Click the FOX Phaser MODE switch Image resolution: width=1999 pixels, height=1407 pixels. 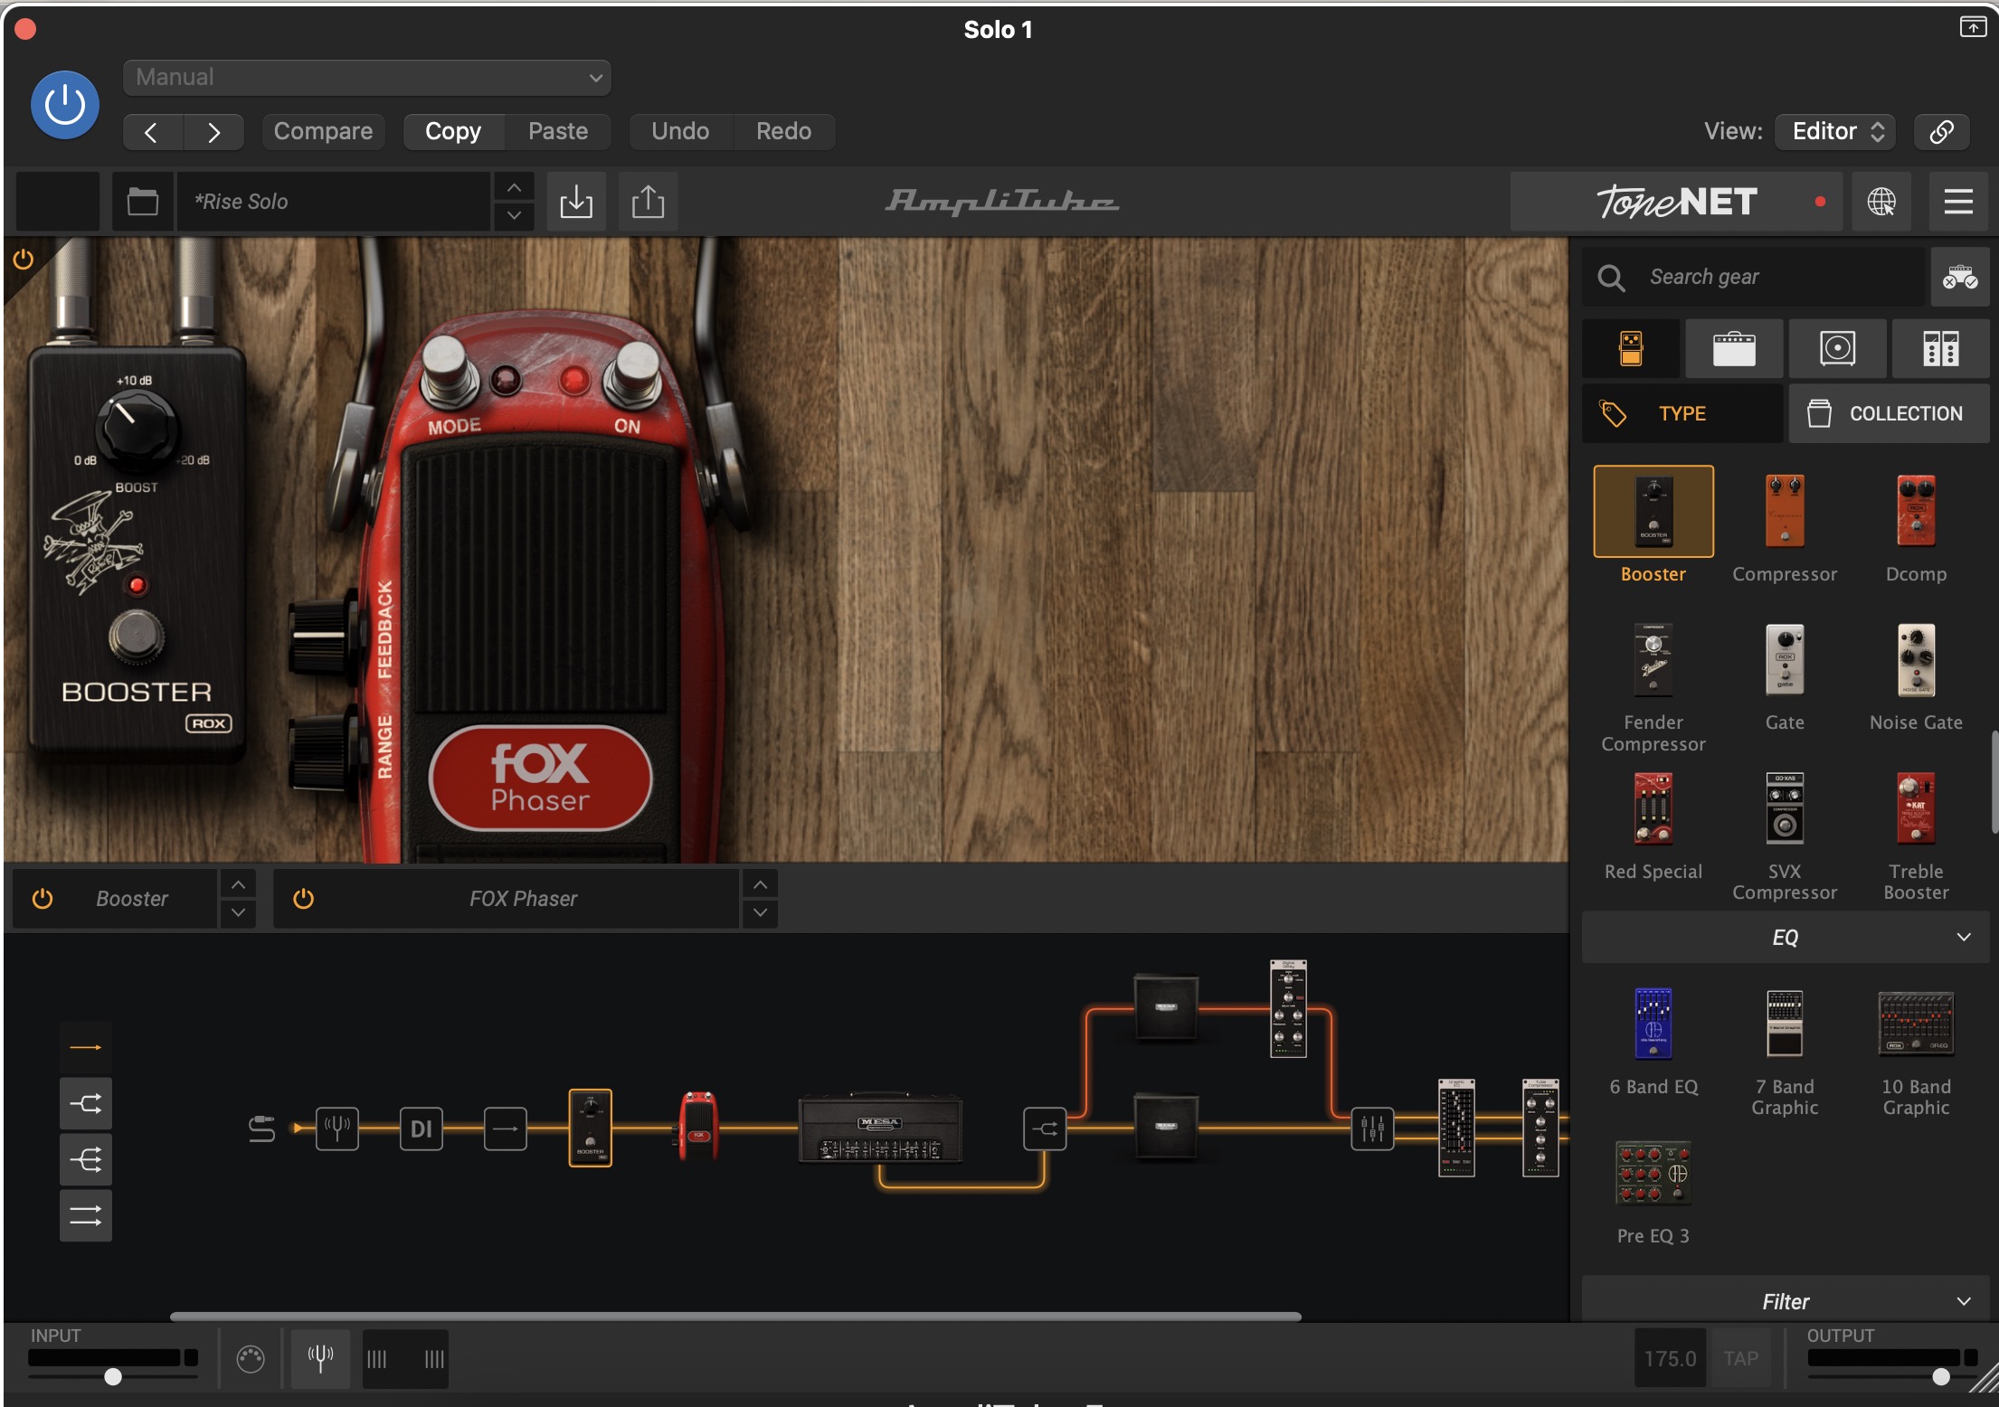(x=449, y=371)
